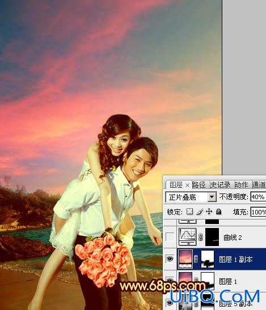
Task: Click the lock image pixels brush icon
Action: [x=200, y=212]
